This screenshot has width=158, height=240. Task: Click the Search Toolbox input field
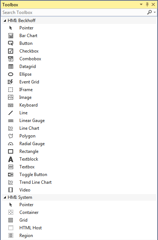coord(74,12)
